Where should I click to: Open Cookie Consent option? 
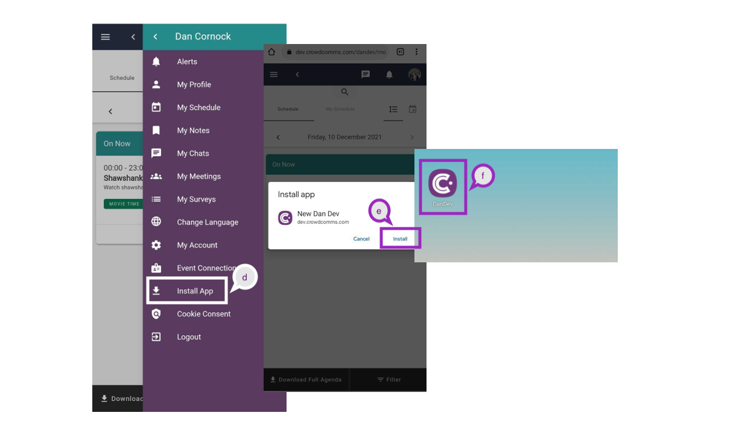(203, 314)
